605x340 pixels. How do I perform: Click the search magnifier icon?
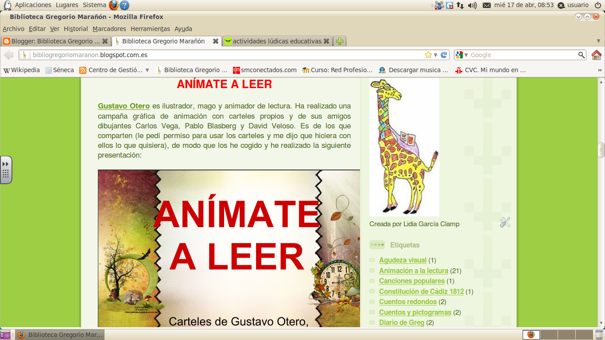pyautogui.click(x=582, y=55)
